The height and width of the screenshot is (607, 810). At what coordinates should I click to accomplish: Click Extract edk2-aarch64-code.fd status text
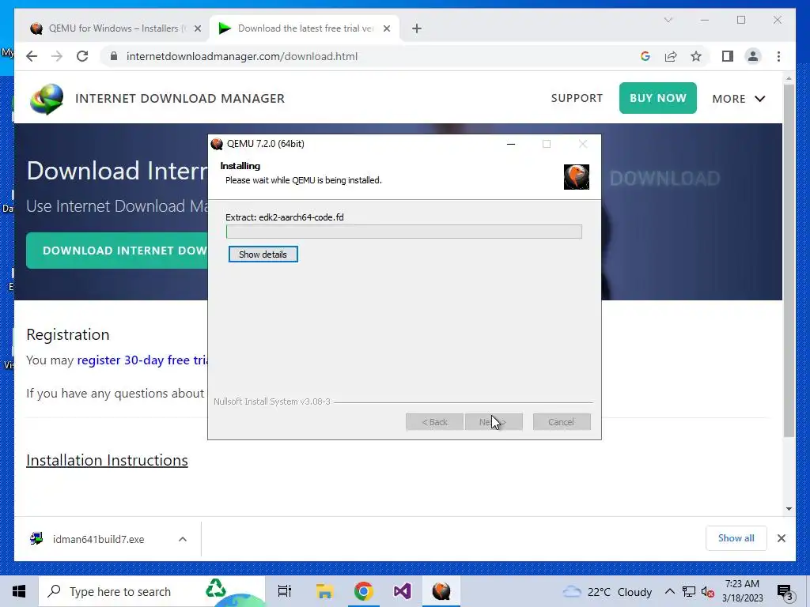click(285, 217)
